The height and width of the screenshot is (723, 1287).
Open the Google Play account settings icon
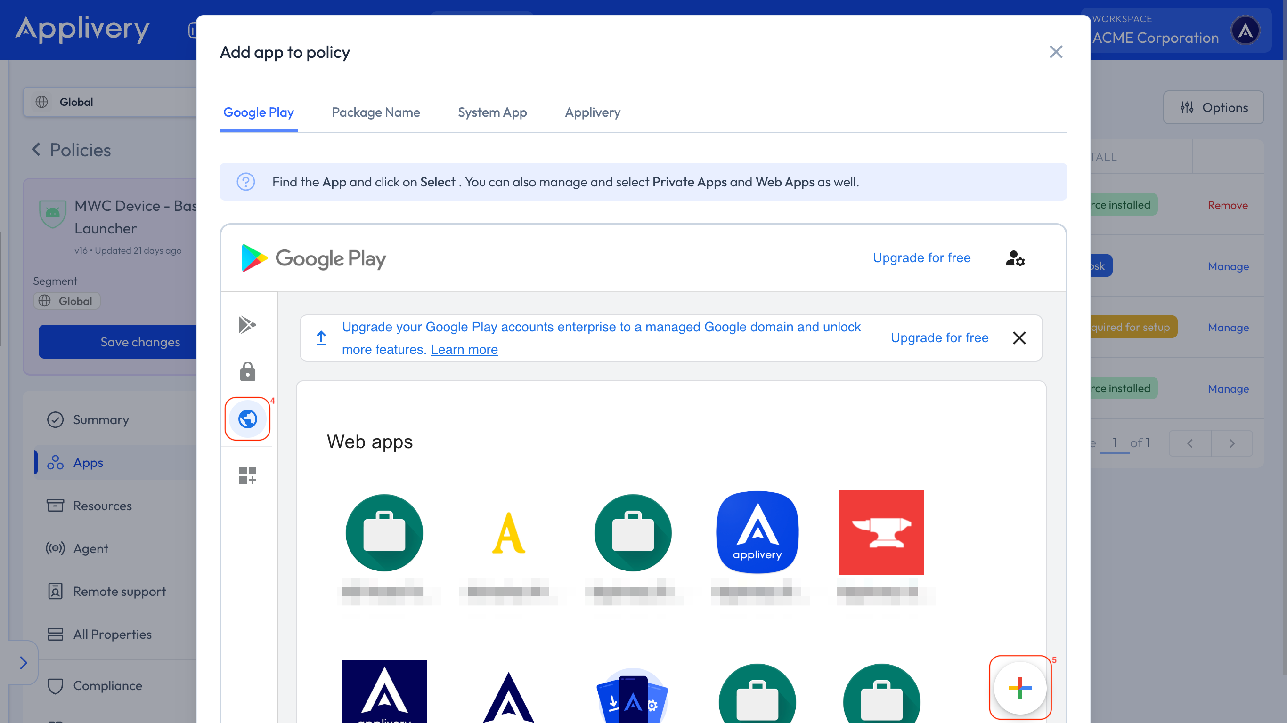1015,258
